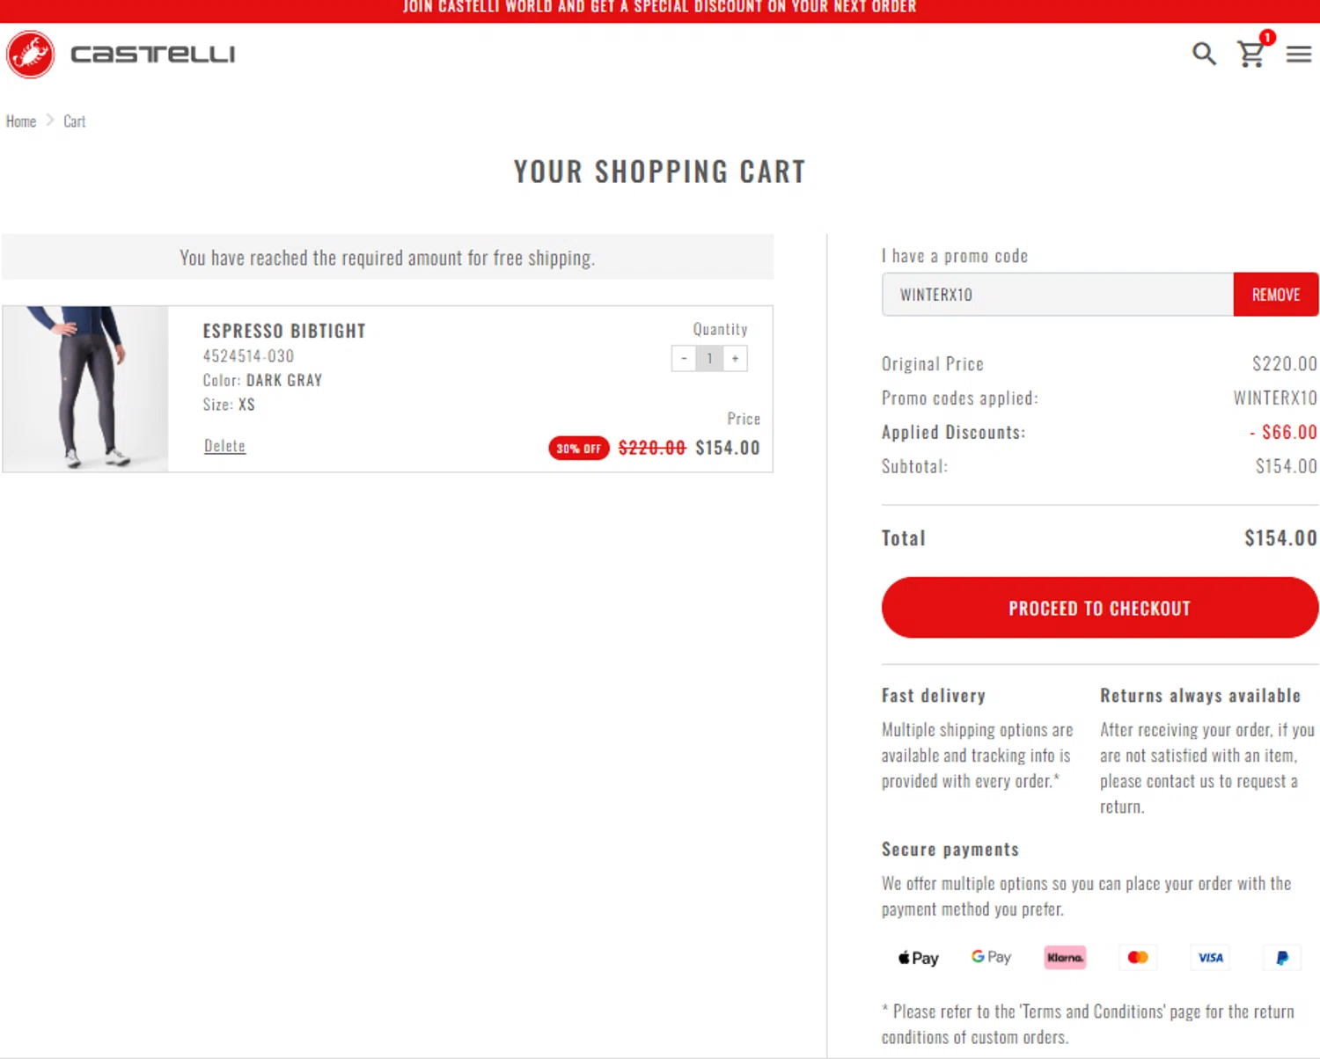Click the Mastercard payment icon
1320x1059 pixels.
click(x=1138, y=958)
